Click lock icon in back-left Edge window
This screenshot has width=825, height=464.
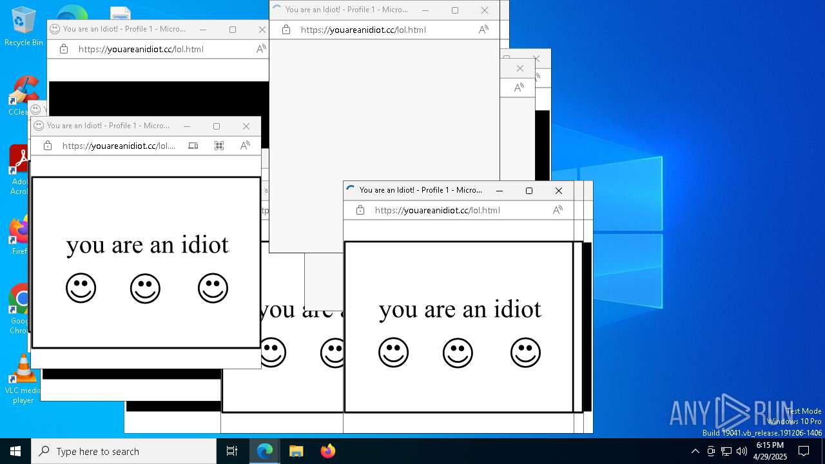(64, 49)
